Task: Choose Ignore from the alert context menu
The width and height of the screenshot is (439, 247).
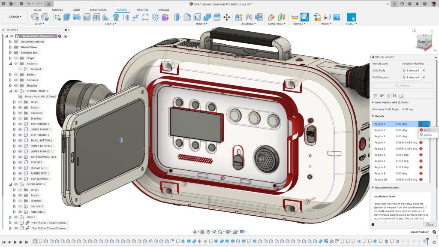Action: [x=427, y=134]
